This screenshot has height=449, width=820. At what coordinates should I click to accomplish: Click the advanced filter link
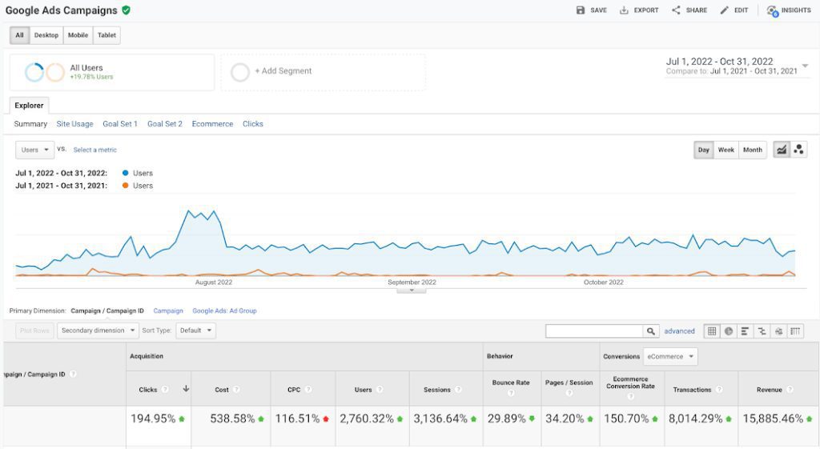click(679, 331)
